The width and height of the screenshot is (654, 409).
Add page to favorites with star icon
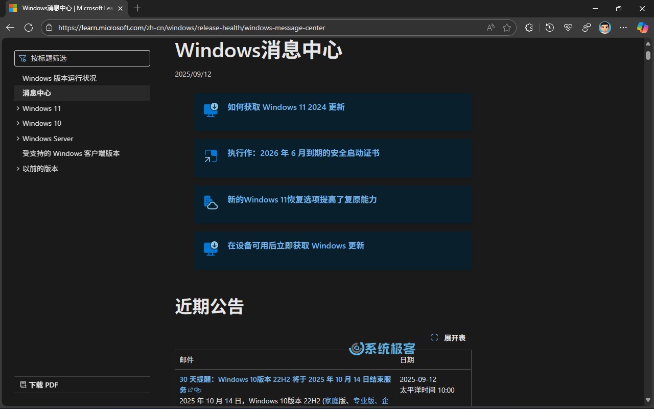click(x=507, y=28)
